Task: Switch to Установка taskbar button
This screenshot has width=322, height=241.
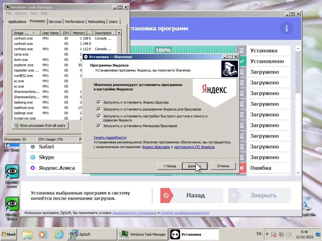Action: pyautogui.click(x=194, y=234)
